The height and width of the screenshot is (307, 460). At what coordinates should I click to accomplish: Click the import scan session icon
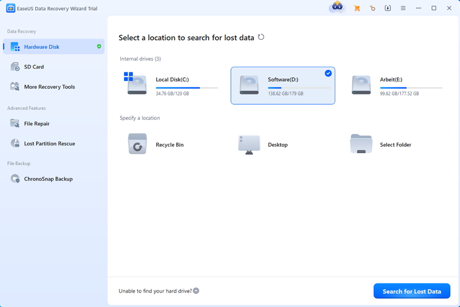[x=388, y=8]
